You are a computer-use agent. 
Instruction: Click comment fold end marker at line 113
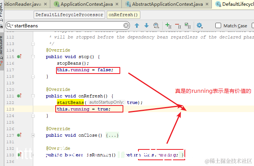[33, 44]
